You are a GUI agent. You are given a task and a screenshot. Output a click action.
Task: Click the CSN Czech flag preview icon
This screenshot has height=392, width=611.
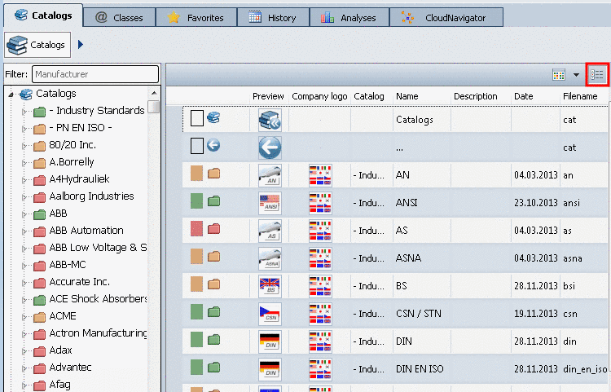click(x=269, y=314)
